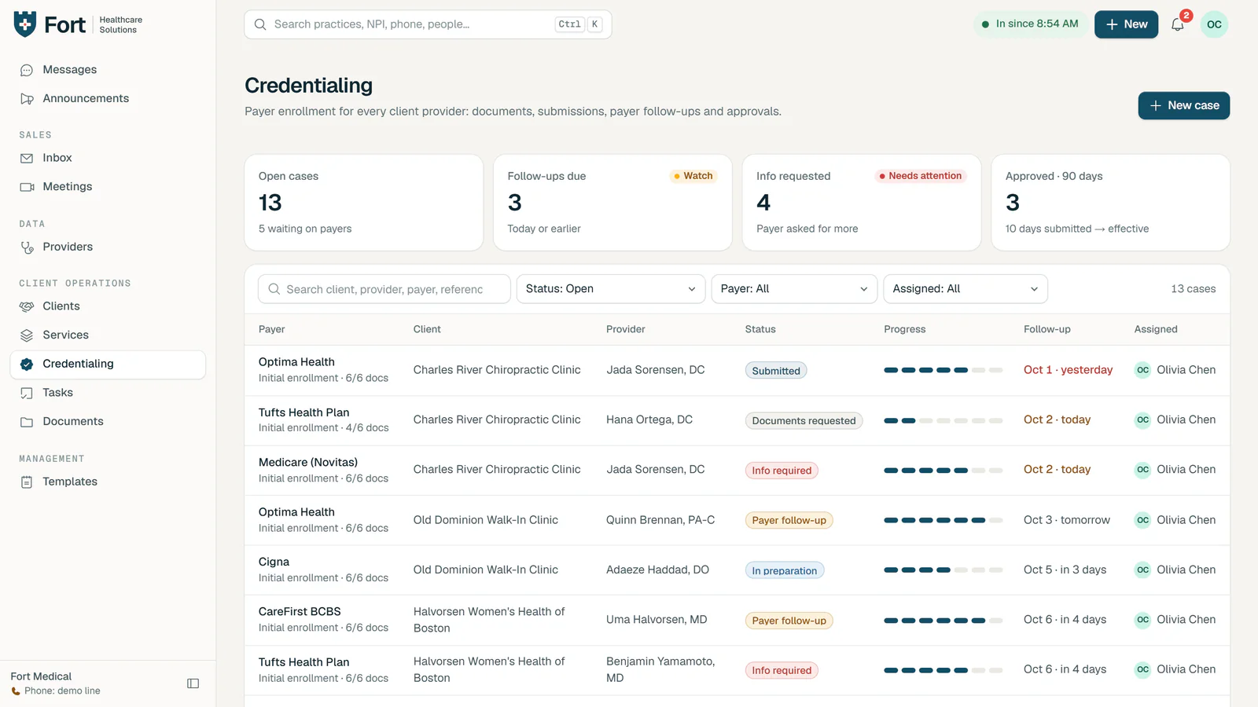Click the Watch tag on Follow-ups
This screenshot has width=1258, height=707.
(693, 176)
